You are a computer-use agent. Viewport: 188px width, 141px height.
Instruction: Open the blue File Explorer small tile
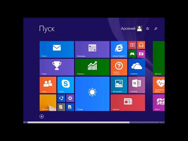tap(70, 107)
